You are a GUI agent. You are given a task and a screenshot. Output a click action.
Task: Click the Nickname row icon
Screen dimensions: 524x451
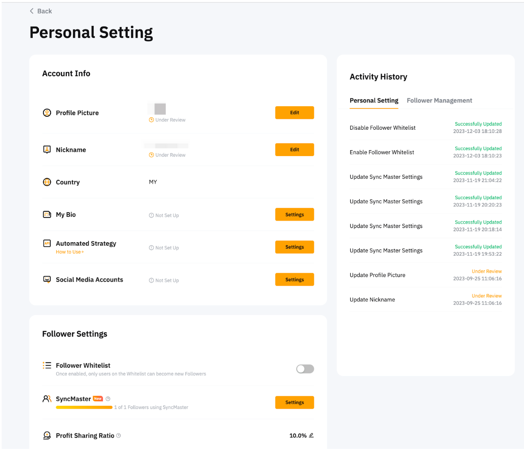point(47,150)
